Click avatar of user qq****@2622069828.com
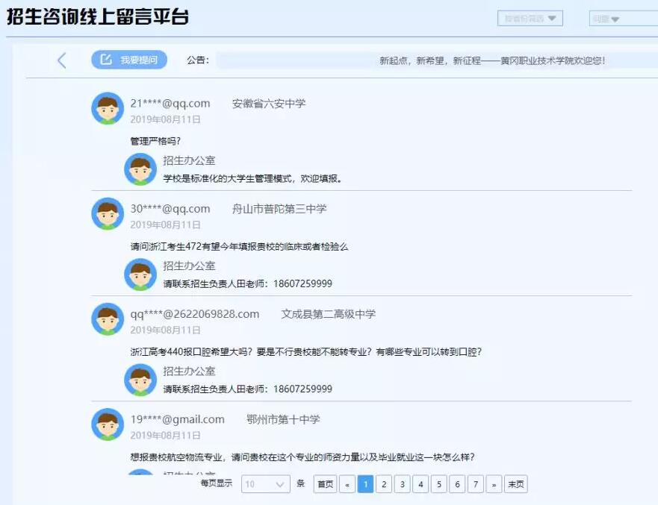The width and height of the screenshot is (658, 505). click(108, 319)
